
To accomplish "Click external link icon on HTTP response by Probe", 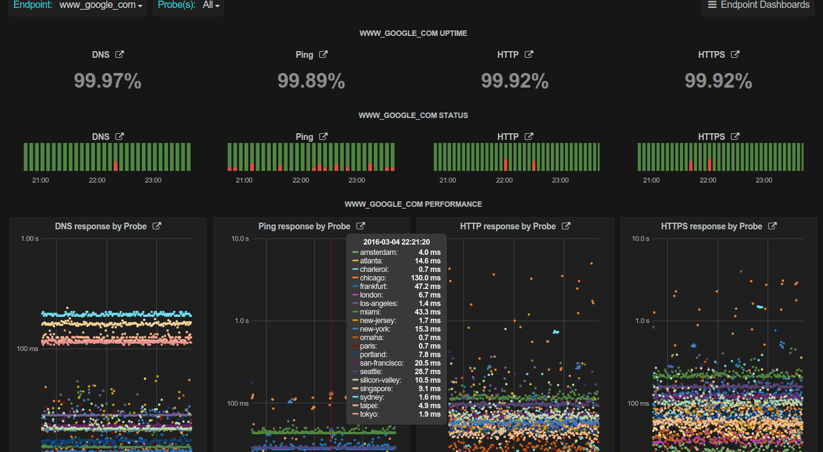I will [566, 226].
